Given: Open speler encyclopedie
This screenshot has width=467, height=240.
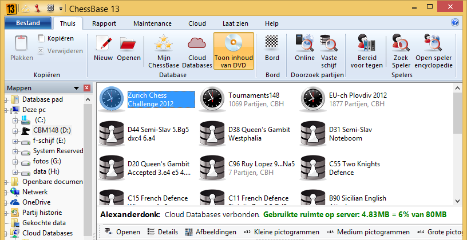Looking at the screenshot, I should click(434, 51).
